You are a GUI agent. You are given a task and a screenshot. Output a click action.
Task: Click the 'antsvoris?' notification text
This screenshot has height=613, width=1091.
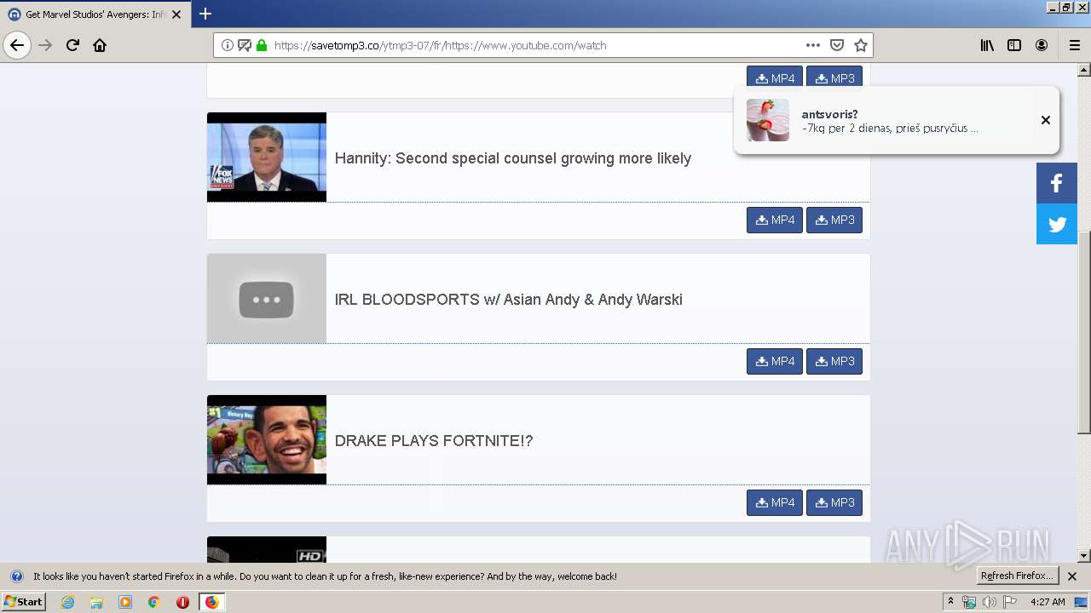point(829,114)
